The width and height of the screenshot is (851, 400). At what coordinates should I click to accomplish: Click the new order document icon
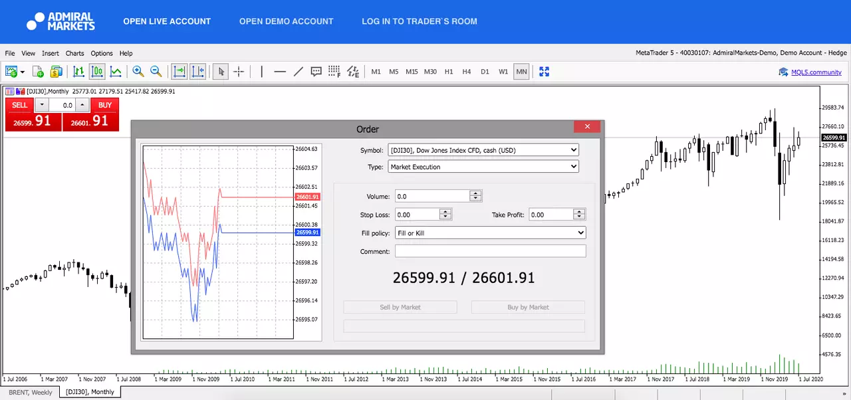(x=39, y=72)
